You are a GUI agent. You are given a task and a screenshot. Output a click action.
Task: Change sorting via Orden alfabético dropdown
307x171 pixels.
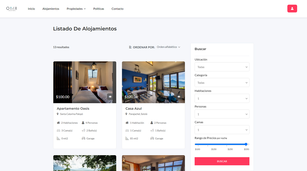(x=168, y=47)
